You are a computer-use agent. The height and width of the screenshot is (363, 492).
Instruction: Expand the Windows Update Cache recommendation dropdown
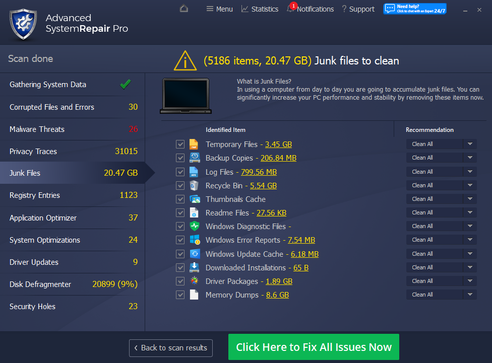[469, 254]
